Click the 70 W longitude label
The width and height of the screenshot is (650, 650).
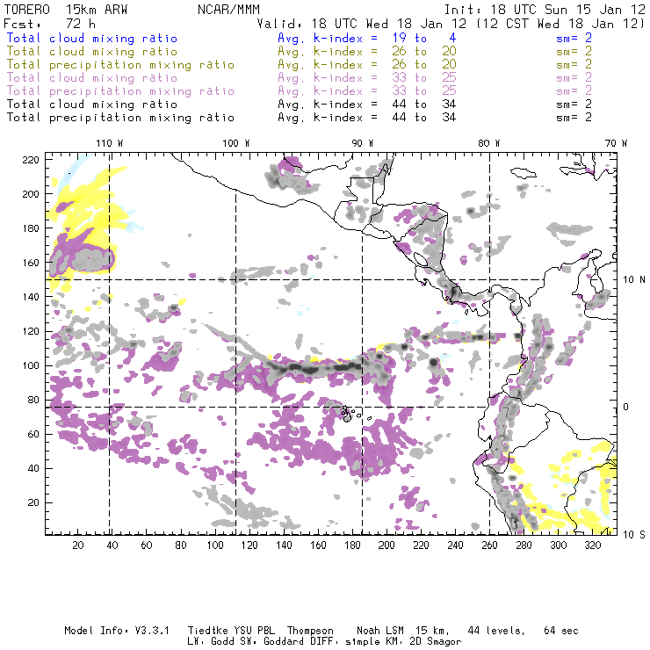(x=616, y=143)
